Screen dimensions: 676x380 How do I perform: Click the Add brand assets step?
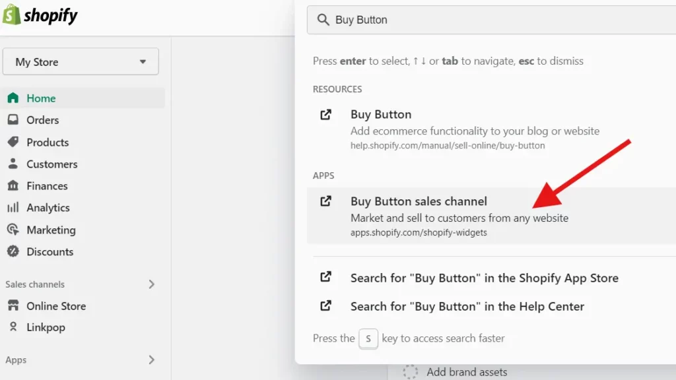tap(467, 372)
